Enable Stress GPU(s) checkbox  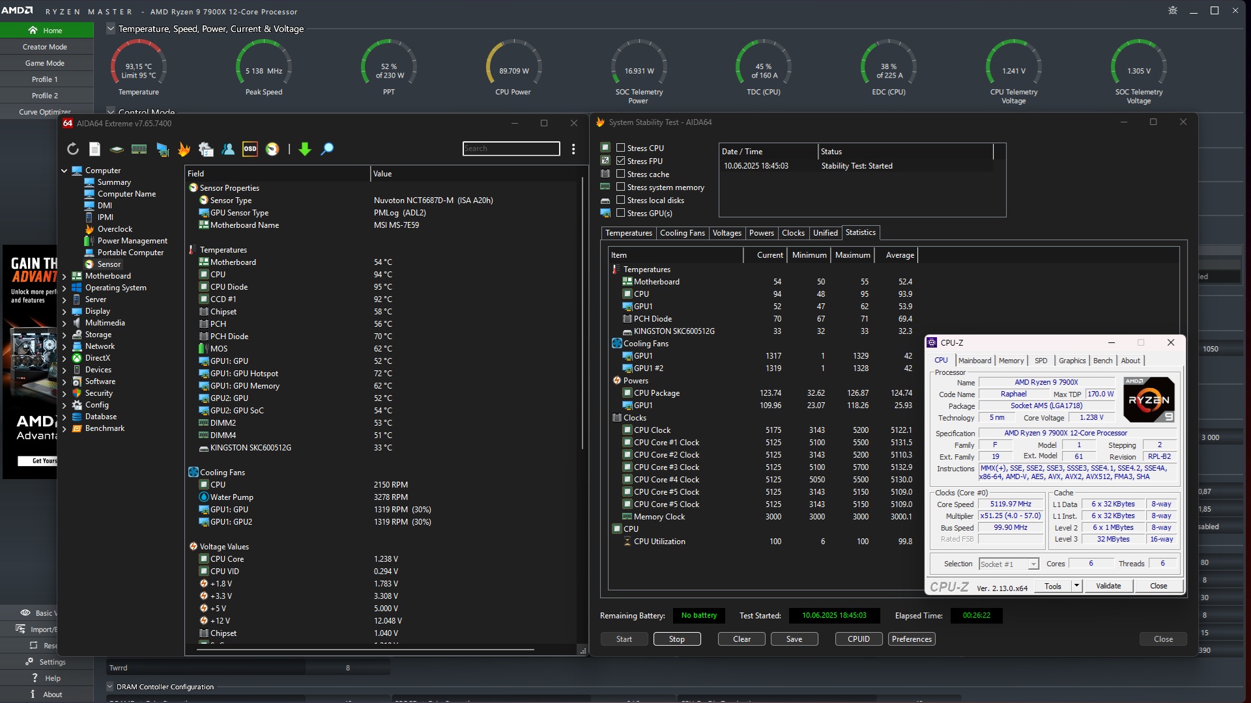(621, 213)
